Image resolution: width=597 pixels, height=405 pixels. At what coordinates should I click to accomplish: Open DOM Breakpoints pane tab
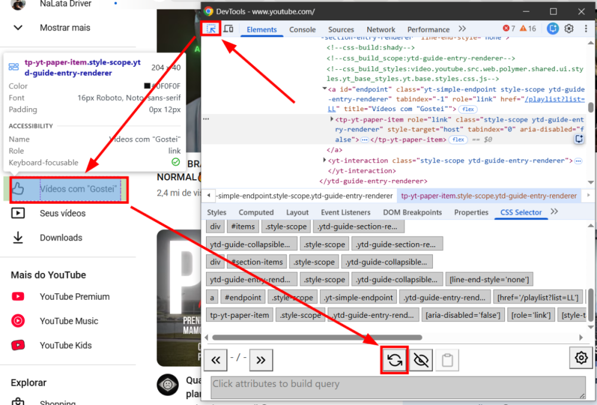(x=413, y=212)
